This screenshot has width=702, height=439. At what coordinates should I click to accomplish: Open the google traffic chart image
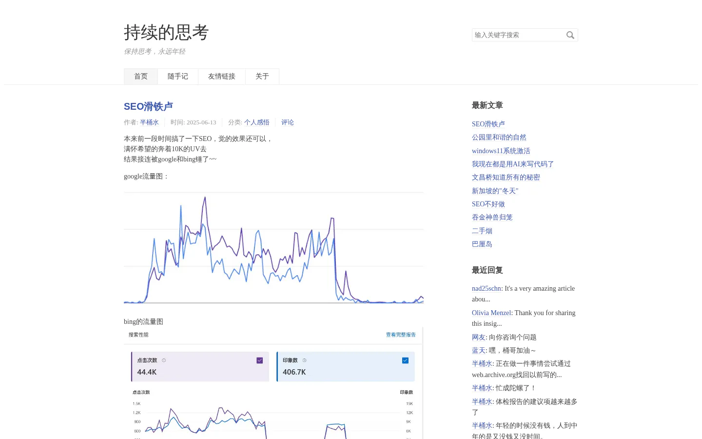point(273,248)
